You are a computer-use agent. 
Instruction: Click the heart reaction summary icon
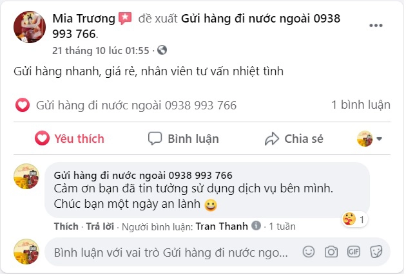pyautogui.click(x=23, y=105)
